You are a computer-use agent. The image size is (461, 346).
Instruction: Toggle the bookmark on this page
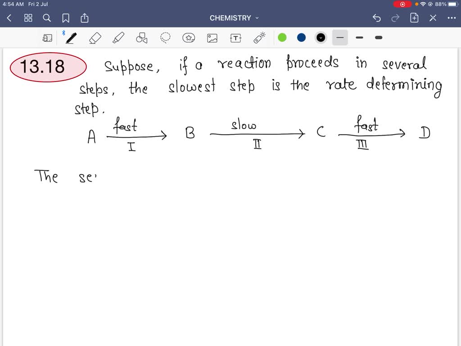click(66, 18)
